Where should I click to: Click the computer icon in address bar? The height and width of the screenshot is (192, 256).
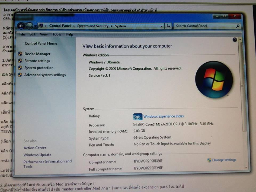(41, 26)
